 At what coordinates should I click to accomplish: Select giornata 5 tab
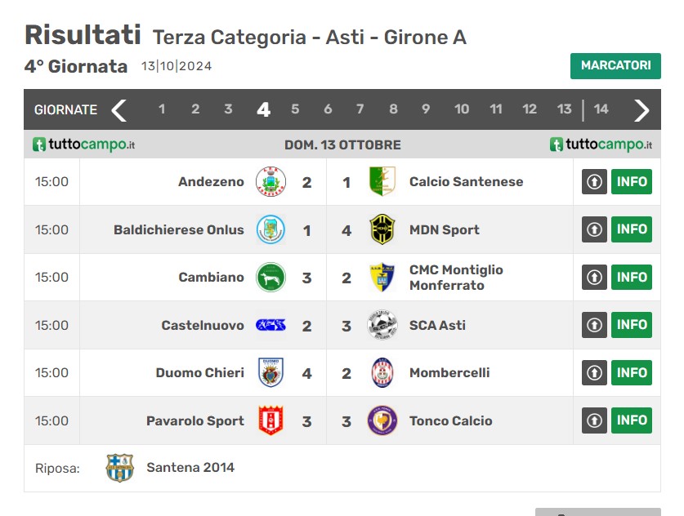295,109
